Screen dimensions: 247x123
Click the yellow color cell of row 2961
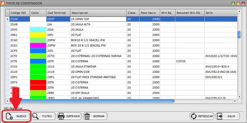38,35
